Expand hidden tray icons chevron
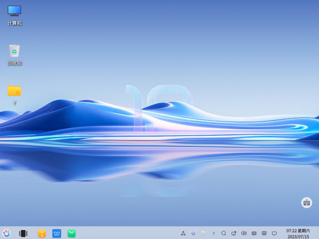The image size is (319, 239). tap(213, 233)
